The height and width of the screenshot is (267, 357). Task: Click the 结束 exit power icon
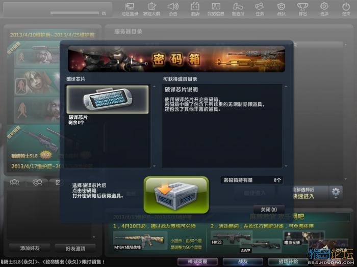tap(346, 9)
